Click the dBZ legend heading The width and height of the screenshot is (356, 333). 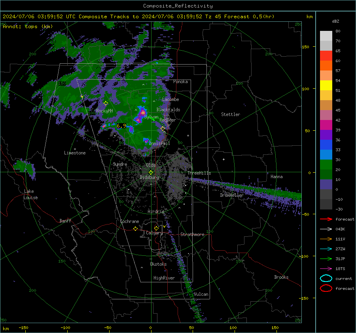(335, 21)
